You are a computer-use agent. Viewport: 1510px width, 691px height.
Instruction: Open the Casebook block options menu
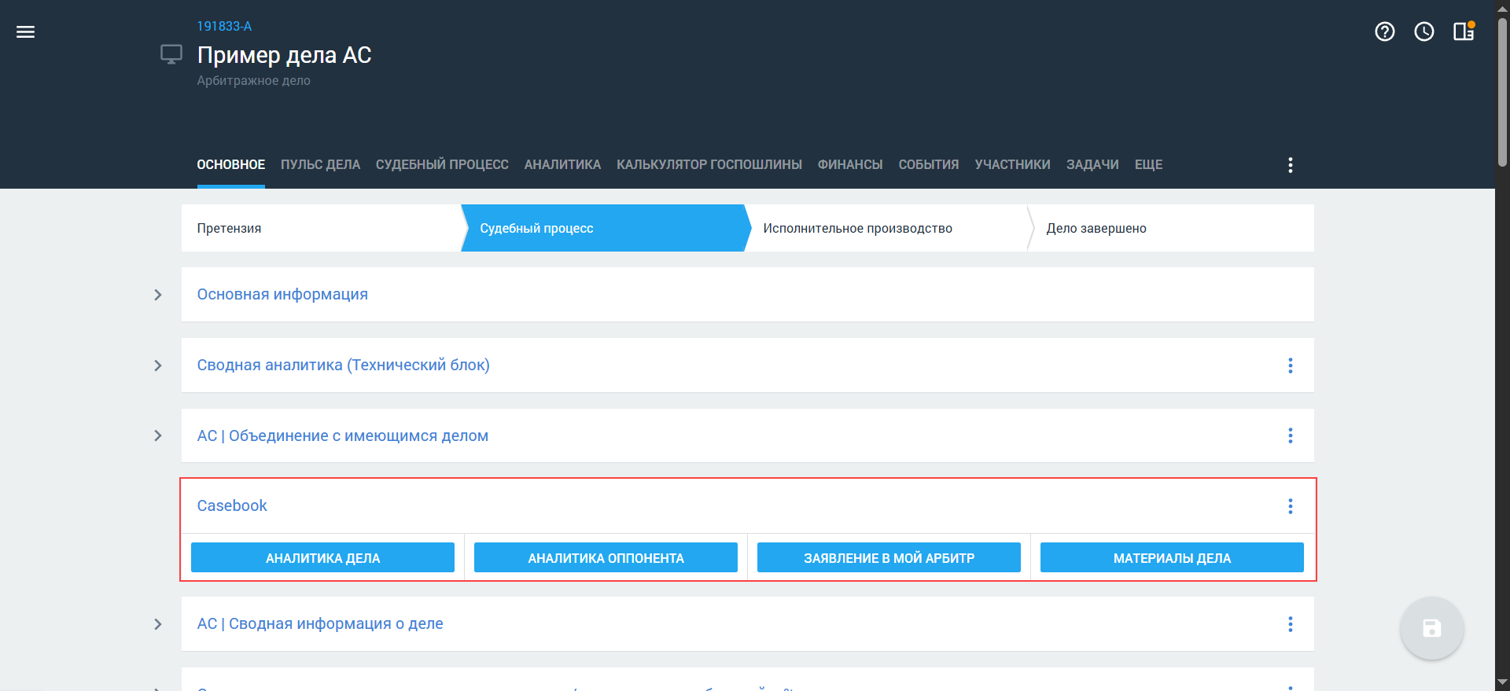(x=1290, y=506)
